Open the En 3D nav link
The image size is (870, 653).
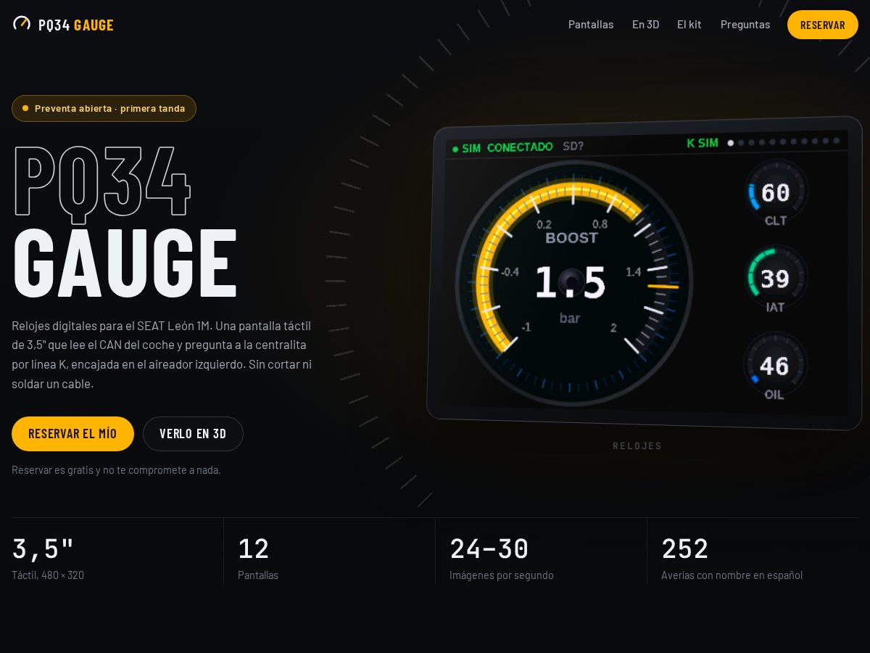(x=645, y=24)
